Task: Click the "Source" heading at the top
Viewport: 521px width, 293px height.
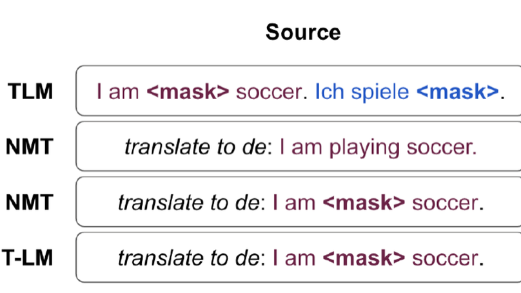Action: 303,32
